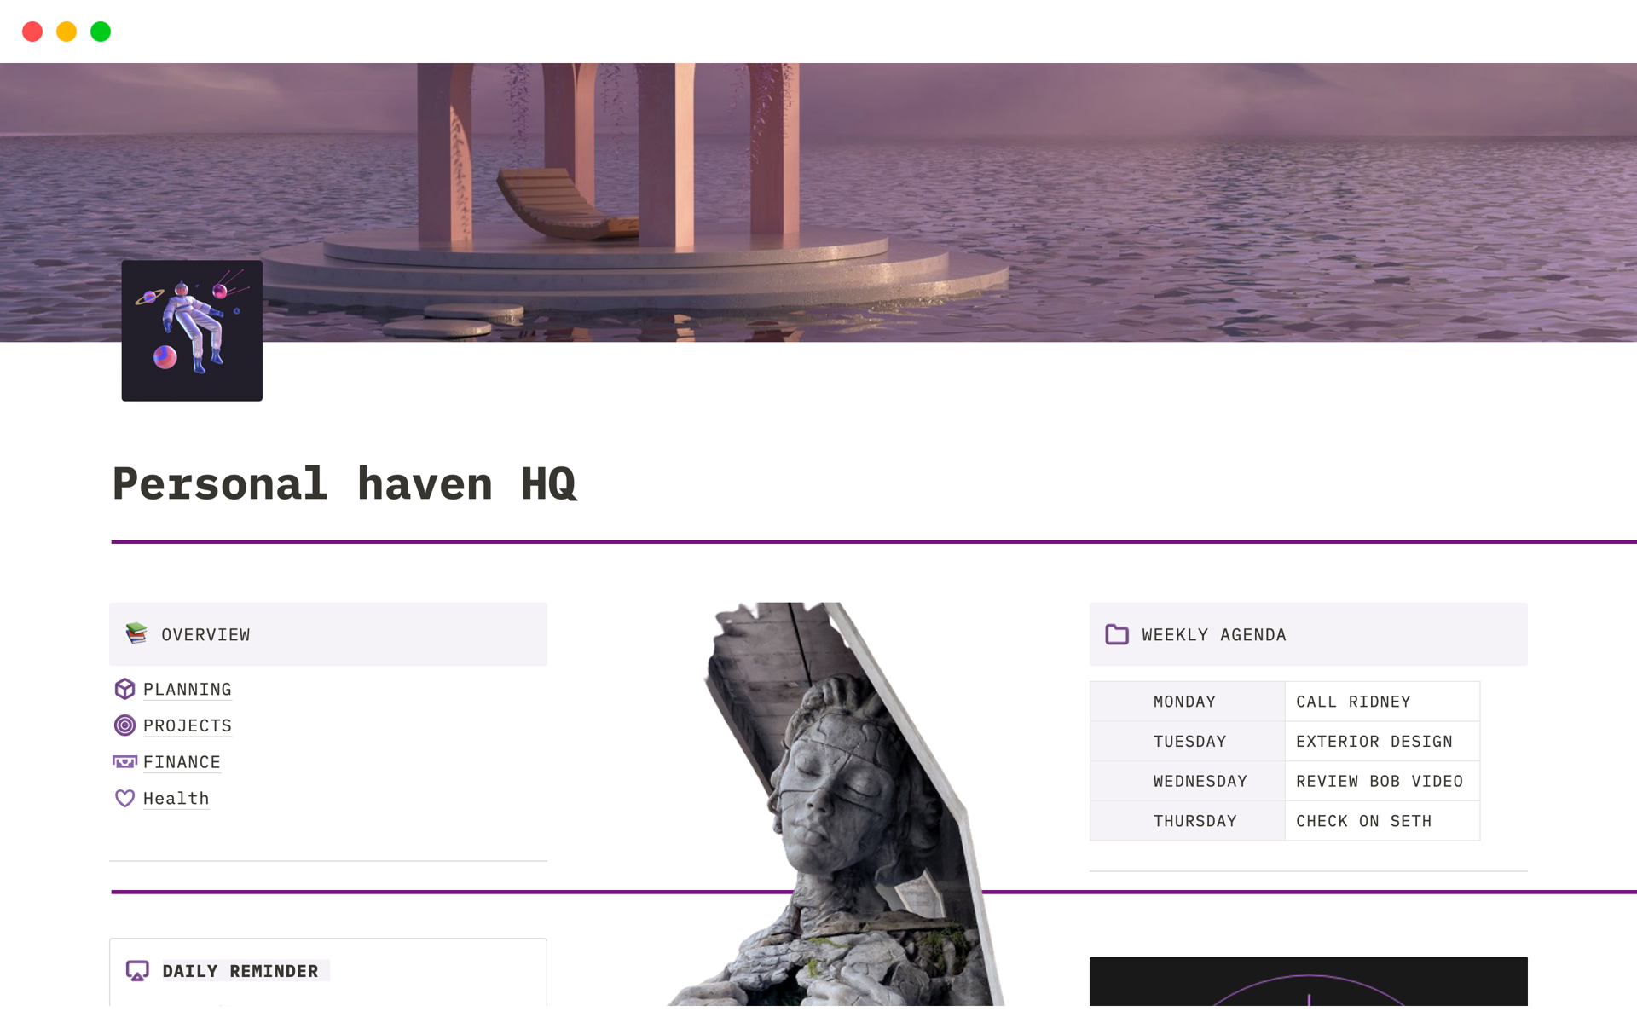This screenshot has width=1637, height=1023.
Task: Click the Weekly Agenda folder icon
Action: click(1115, 634)
